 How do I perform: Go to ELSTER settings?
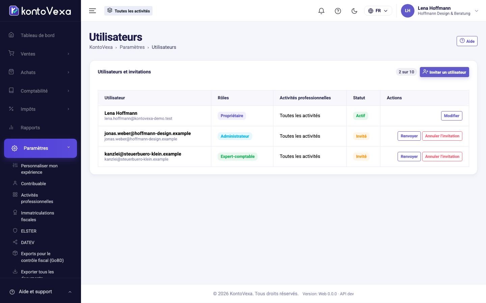[x=29, y=231]
